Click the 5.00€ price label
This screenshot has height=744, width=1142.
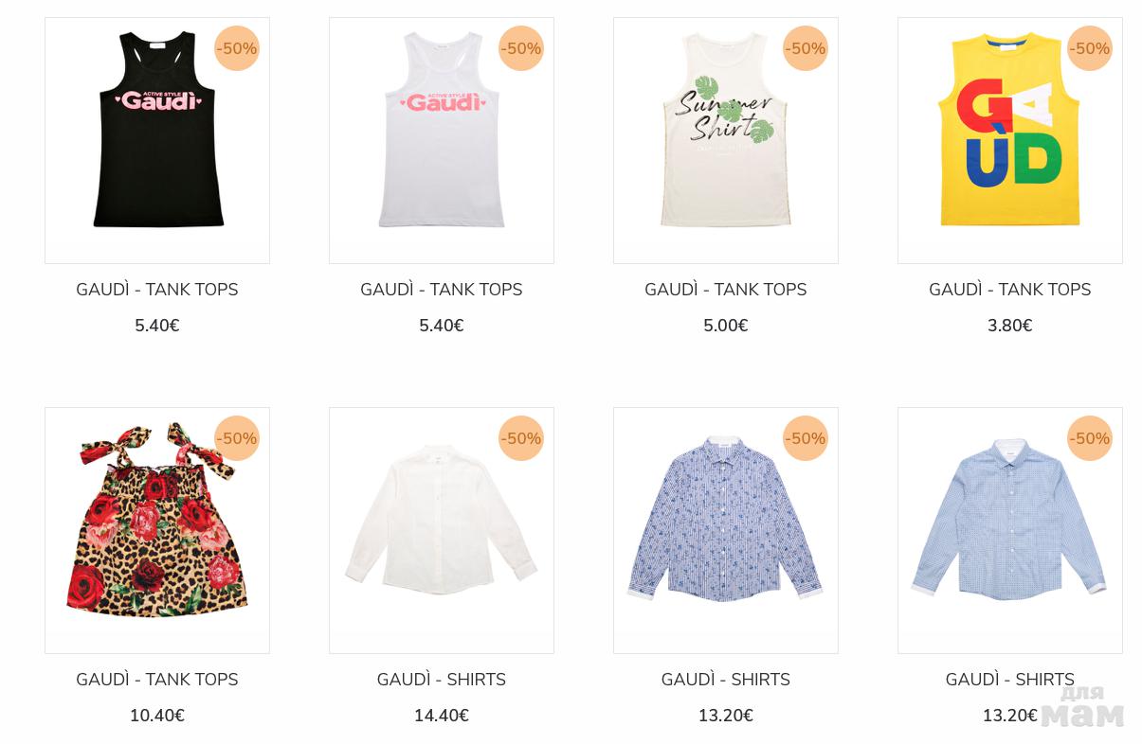point(726,326)
